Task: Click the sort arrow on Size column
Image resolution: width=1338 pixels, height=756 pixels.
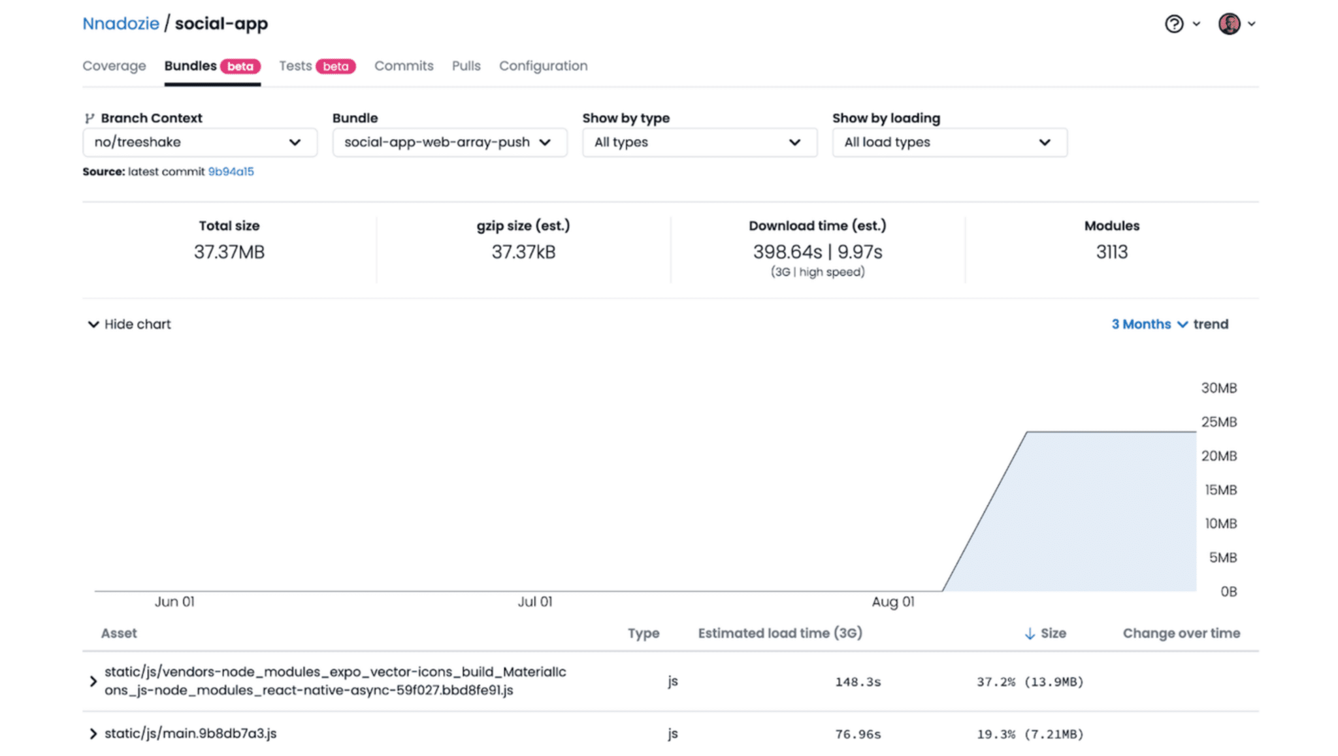Action: (x=1030, y=633)
